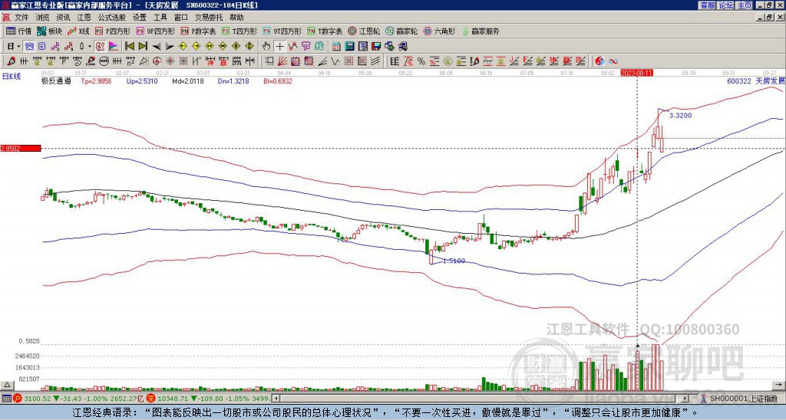Open the 窗口 menu

tap(181, 18)
